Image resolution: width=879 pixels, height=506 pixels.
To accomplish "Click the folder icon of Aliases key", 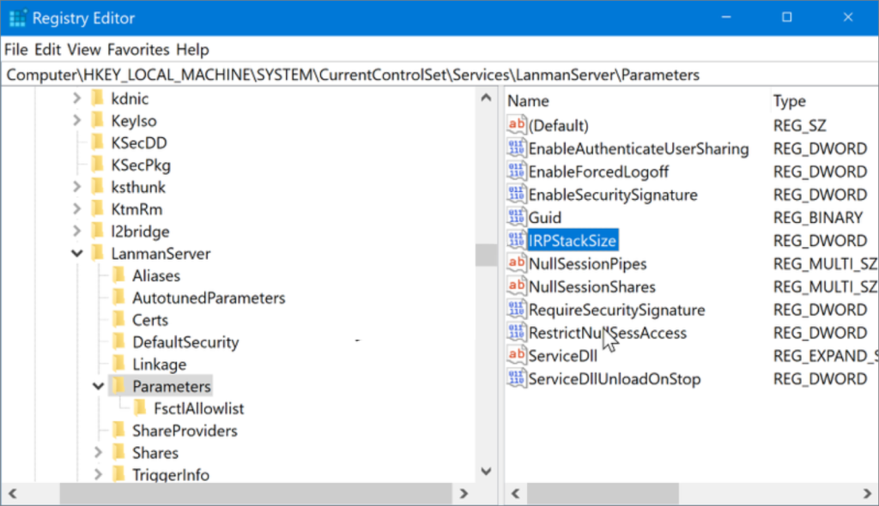I will pos(118,275).
